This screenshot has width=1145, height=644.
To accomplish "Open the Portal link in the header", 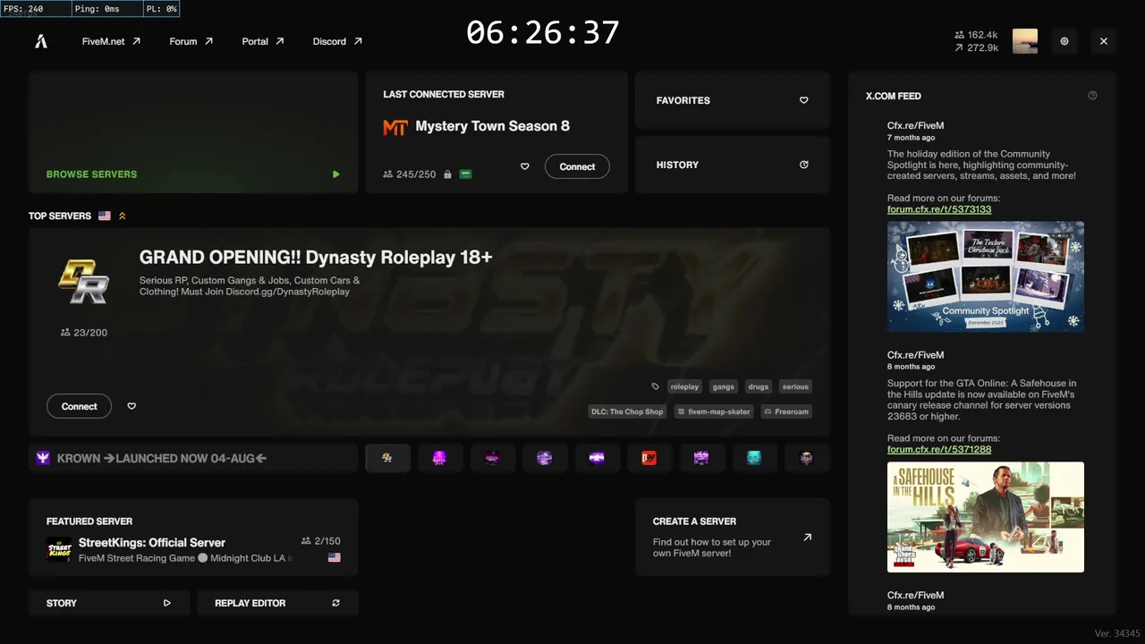I will 263,41.
